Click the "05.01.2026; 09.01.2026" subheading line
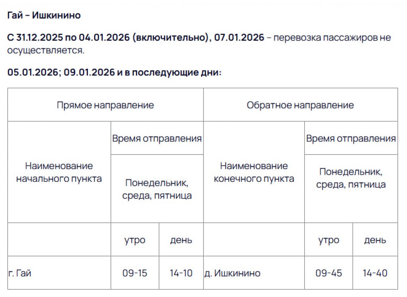This screenshot has width=407, height=297. (x=114, y=73)
